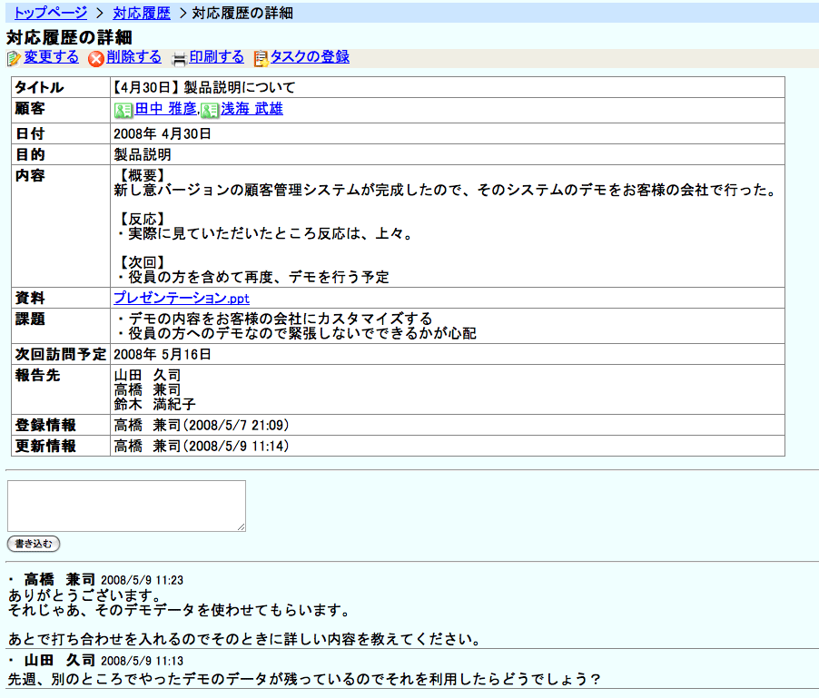
Task: Open the 変更する edit link
Action: coord(51,57)
